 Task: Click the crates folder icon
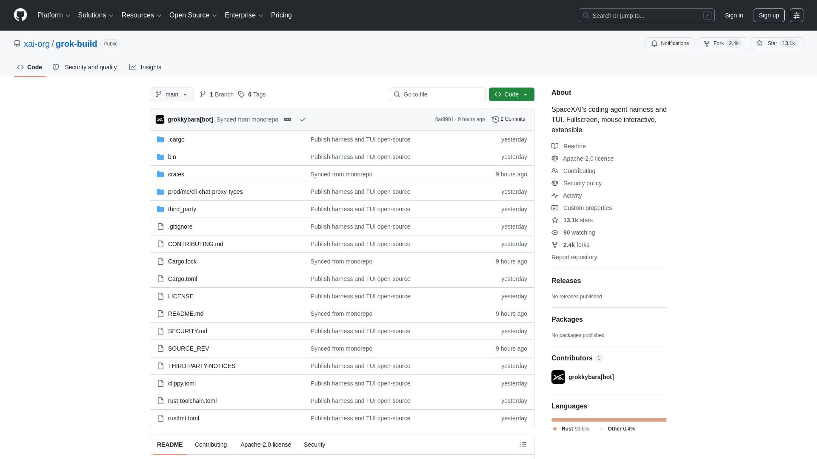click(x=160, y=174)
